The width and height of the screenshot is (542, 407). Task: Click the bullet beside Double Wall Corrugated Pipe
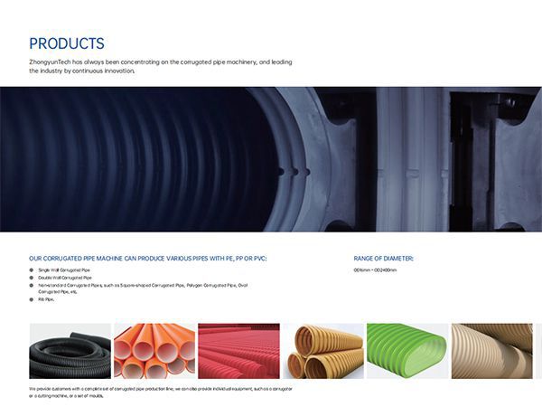point(32,278)
